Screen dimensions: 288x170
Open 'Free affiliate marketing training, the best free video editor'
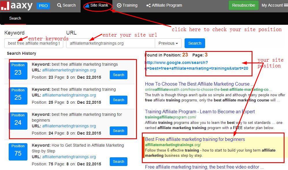pyautogui.click(x=204, y=167)
